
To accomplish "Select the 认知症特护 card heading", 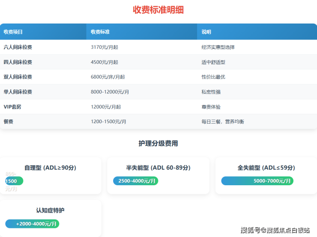I will [x=50, y=210].
